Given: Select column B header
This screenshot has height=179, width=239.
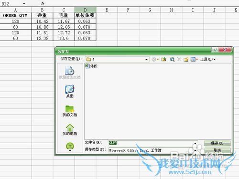Looking at the screenshot, I should 42,10.
